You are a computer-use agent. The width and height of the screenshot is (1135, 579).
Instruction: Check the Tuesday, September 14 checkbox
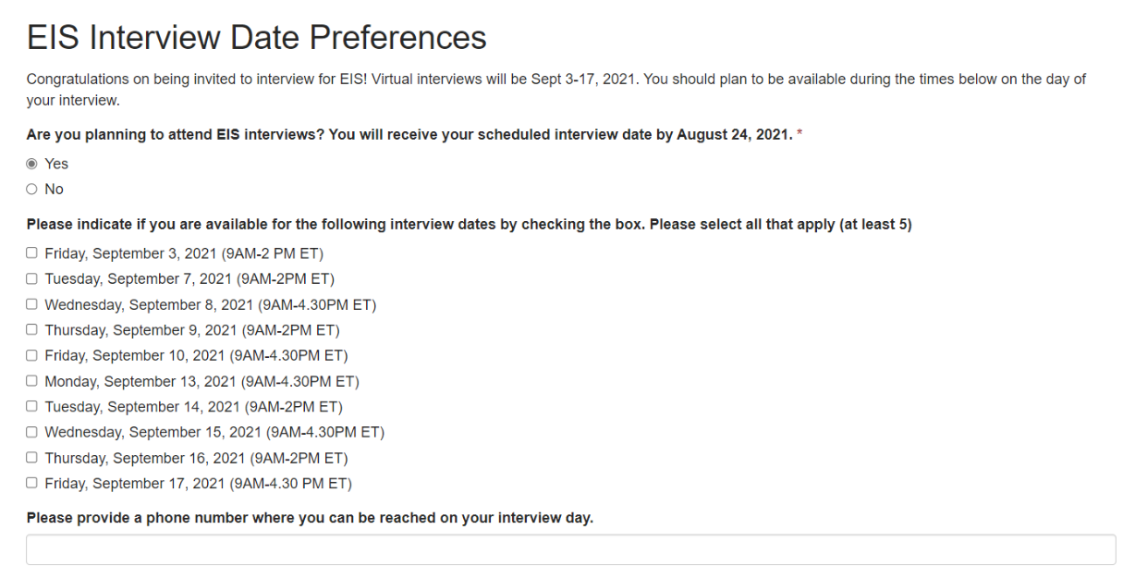click(32, 406)
